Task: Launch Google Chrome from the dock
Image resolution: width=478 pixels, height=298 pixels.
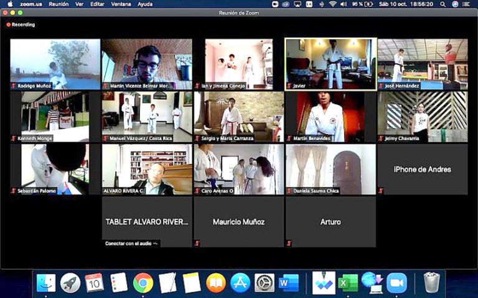Action: point(143,282)
